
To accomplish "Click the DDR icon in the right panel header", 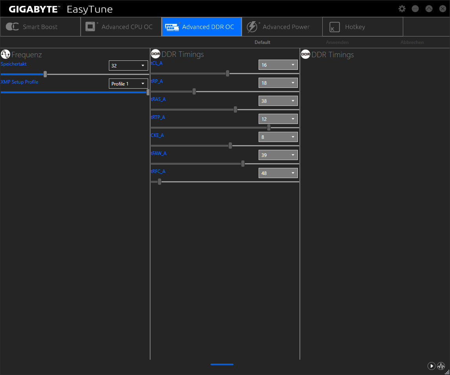I will [305, 54].
